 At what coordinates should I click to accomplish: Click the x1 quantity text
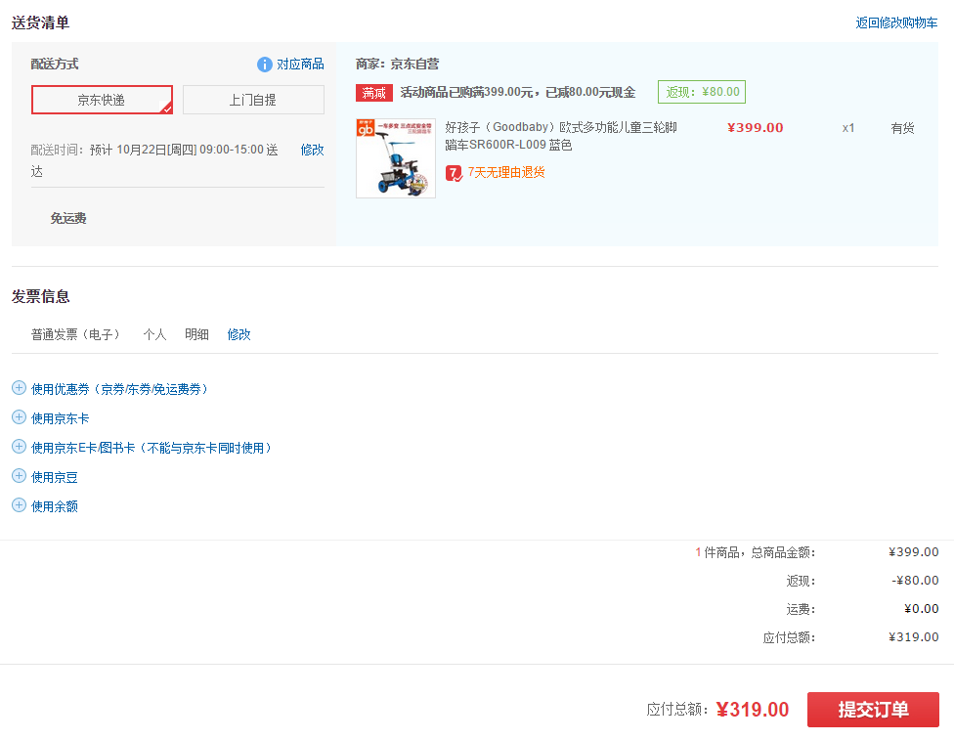point(848,128)
